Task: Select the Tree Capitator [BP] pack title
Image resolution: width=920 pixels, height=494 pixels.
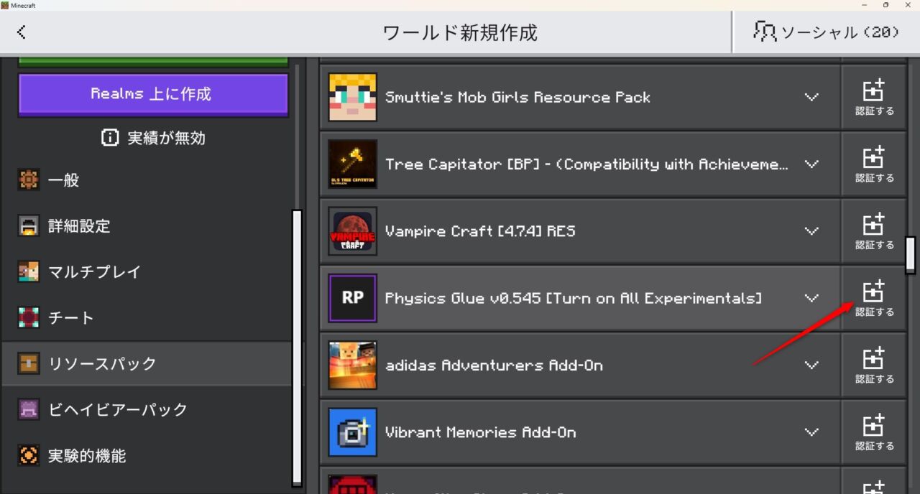Action: coord(587,164)
